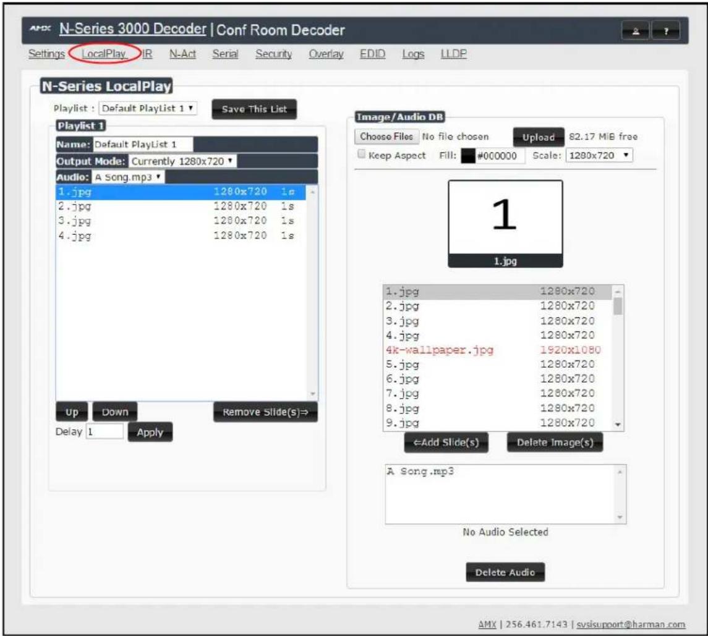Select 8.jpg in the image list
Screen dimensions: 708x636
pyautogui.click(x=498, y=408)
